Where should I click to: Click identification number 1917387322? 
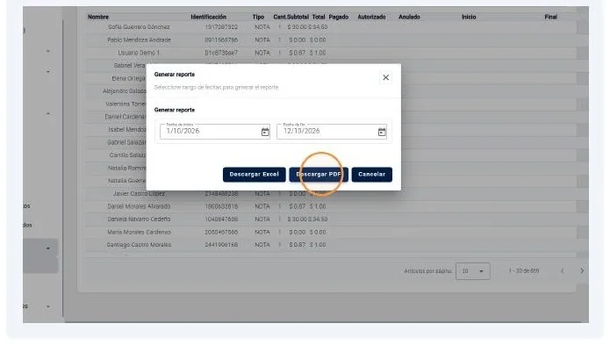(x=221, y=27)
